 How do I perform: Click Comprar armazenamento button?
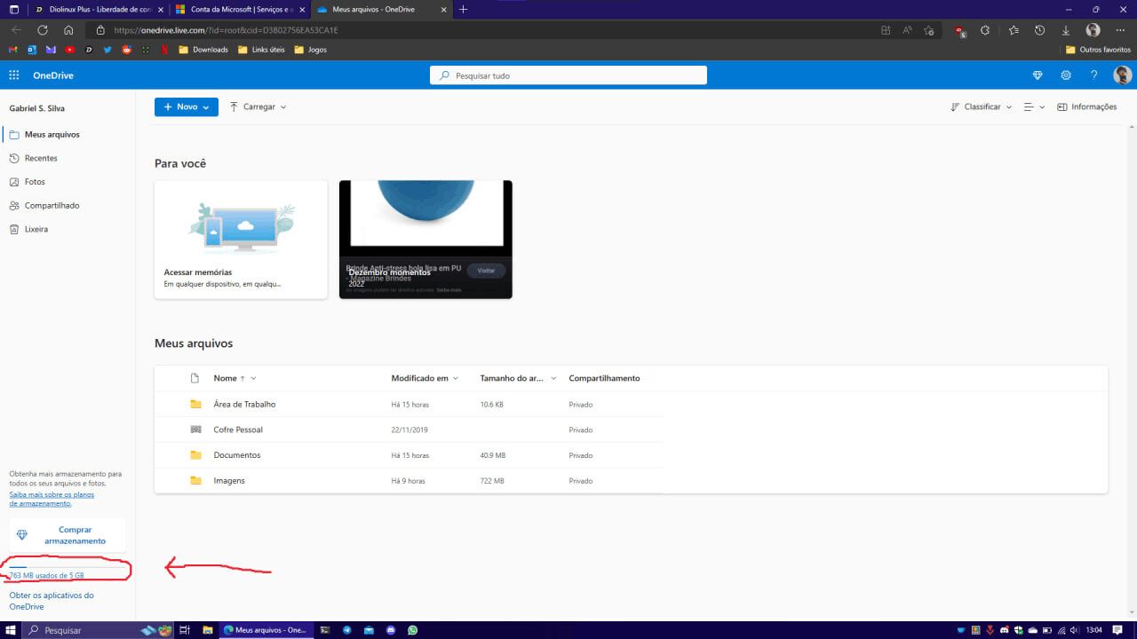click(x=68, y=535)
